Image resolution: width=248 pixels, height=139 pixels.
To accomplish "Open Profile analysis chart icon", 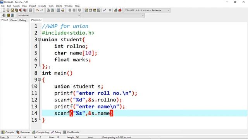I will [115, 10].
